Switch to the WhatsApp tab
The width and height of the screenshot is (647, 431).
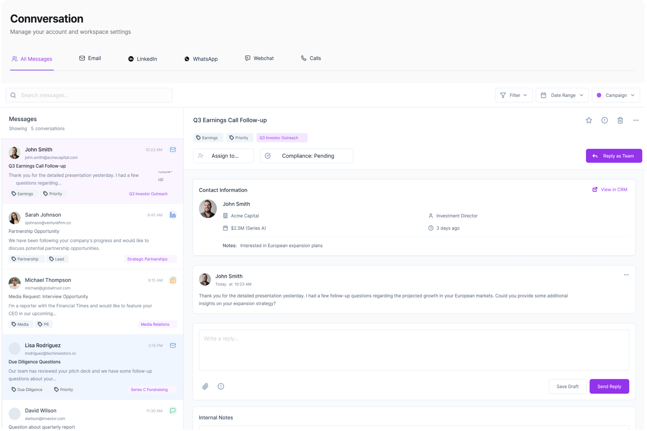tap(201, 59)
